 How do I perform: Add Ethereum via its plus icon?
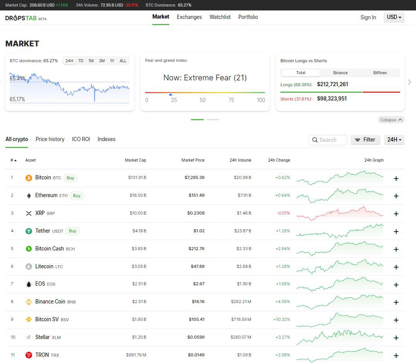pyautogui.click(x=396, y=196)
